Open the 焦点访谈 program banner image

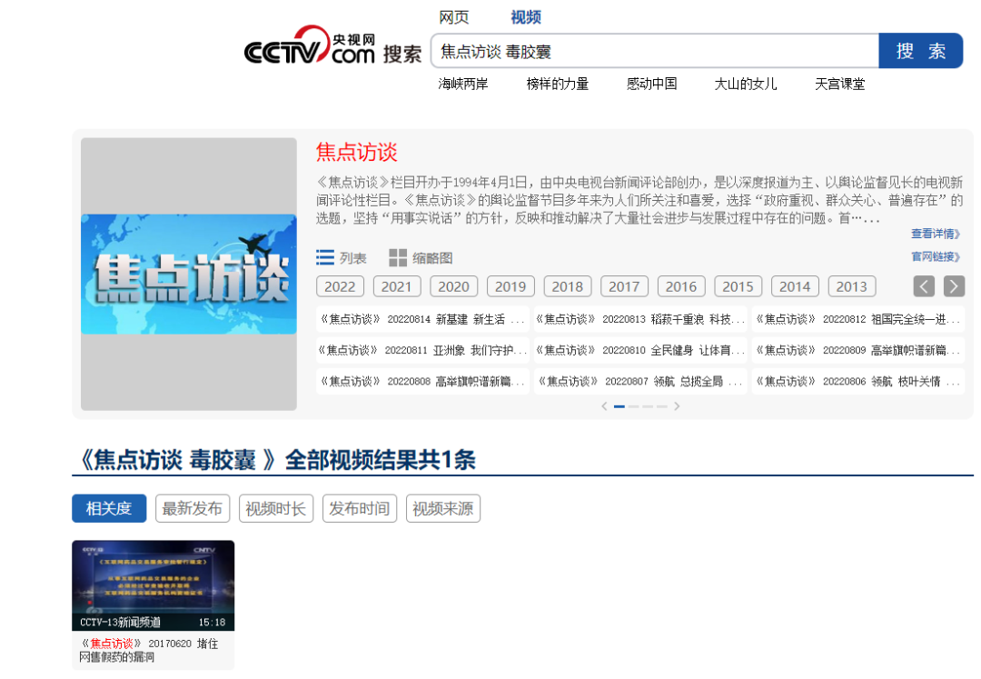pyautogui.click(x=188, y=274)
